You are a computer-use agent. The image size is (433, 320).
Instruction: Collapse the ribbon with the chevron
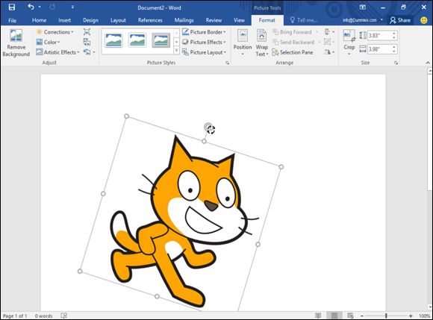[428, 63]
